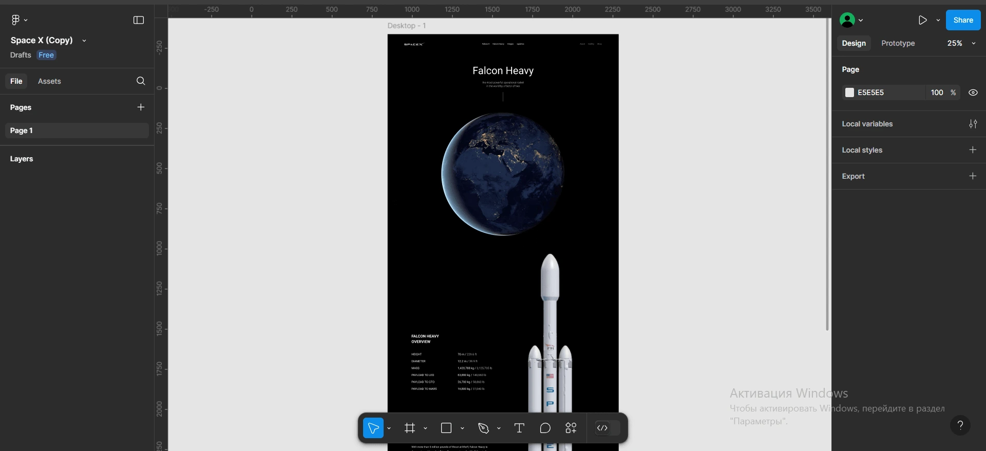986x451 pixels.
Task: Switch to the File tab
Action: (x=16, y=81)
